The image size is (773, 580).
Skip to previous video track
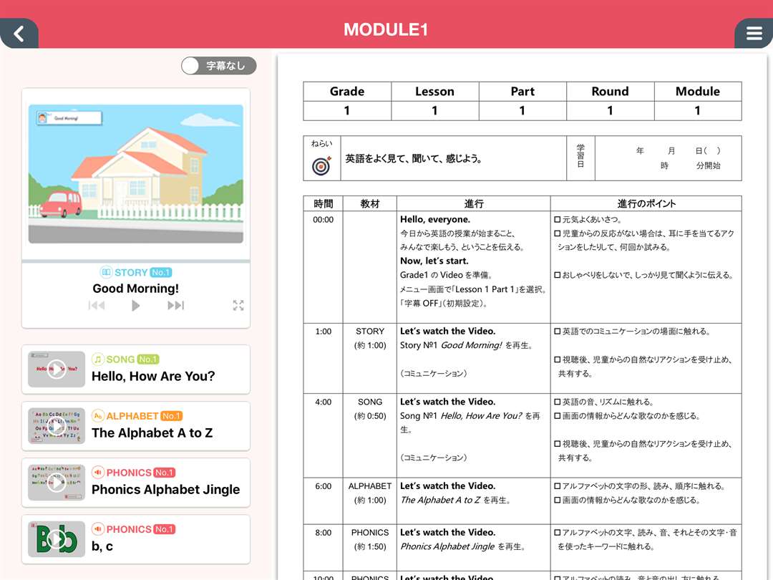97,306
